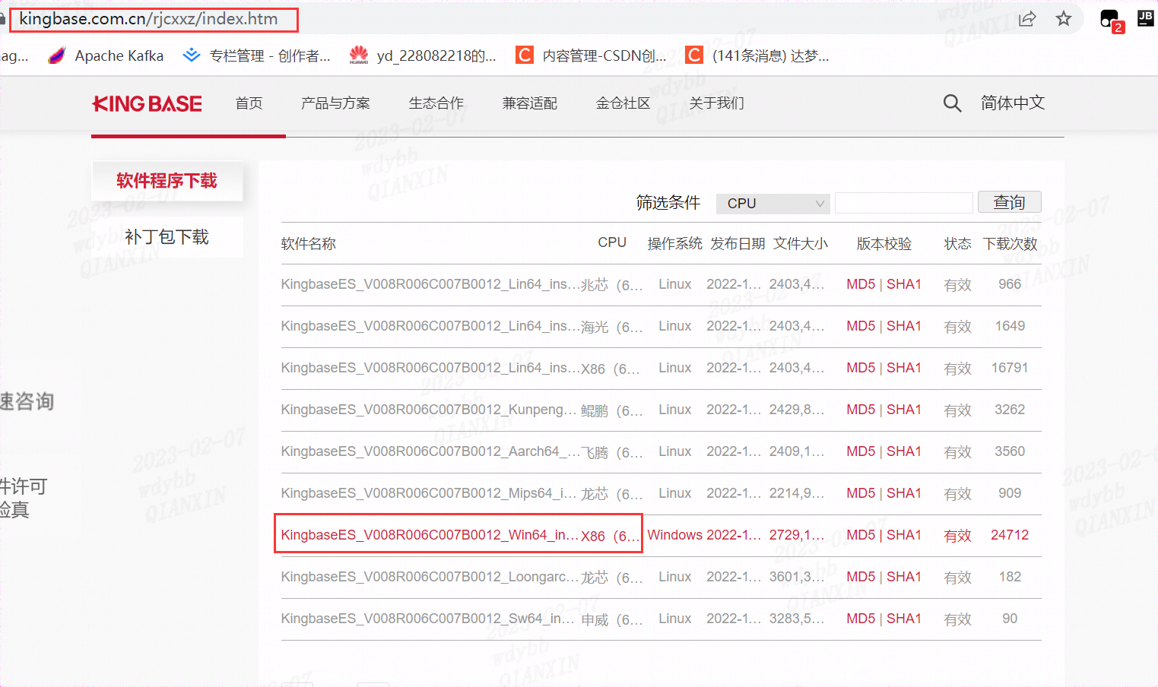Open SHA1 checksum for the Win64 row
This screenshot has height=687, width=1158.
click(904, 535)
